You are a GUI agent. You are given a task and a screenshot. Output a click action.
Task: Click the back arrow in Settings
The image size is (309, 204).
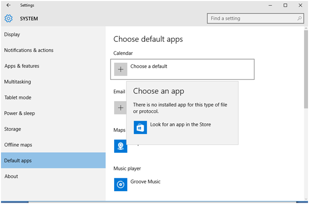pyautogui.click(x=8, y=5)
